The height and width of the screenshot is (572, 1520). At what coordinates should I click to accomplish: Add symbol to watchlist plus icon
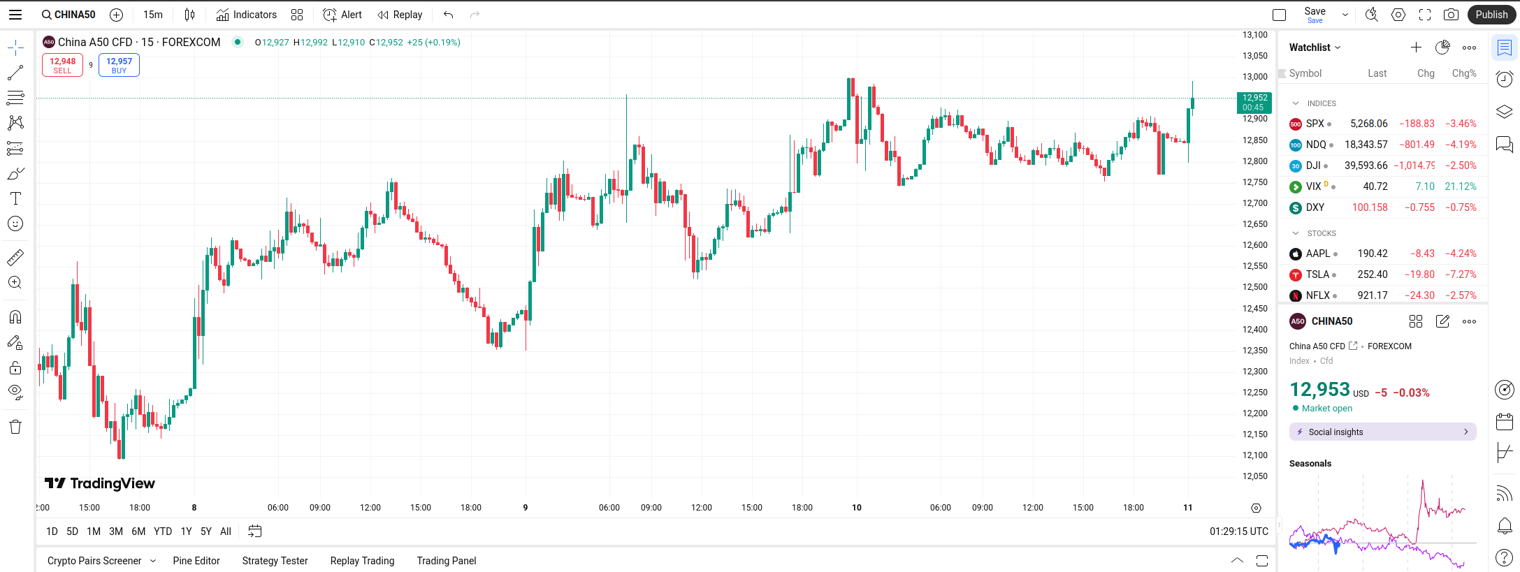click(1416, 47)
